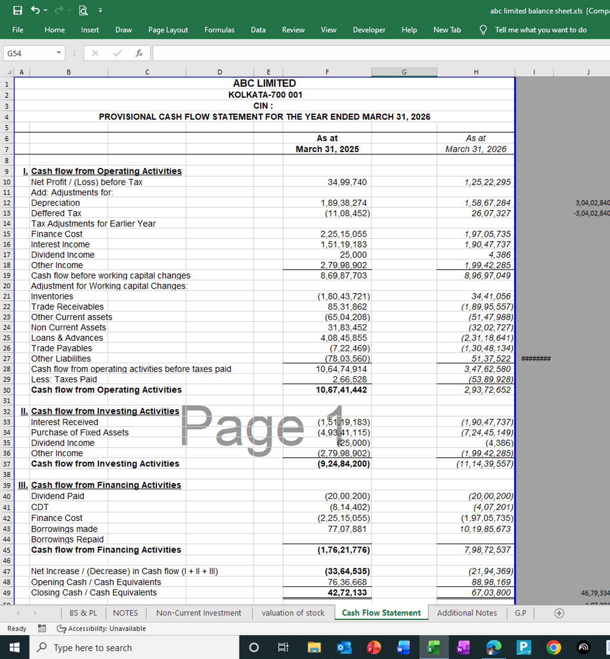Switch to the Additional Notes sheet
Viewport: 610px width, 659px height.
467,613
